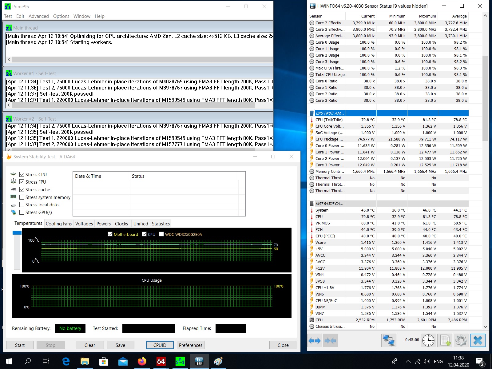Viewport: 492px width, 369px height.
Task: Open taskbar search magnifier
Action: pos(28,361)
